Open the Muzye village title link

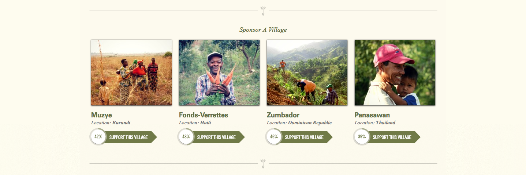pos(101,115)
